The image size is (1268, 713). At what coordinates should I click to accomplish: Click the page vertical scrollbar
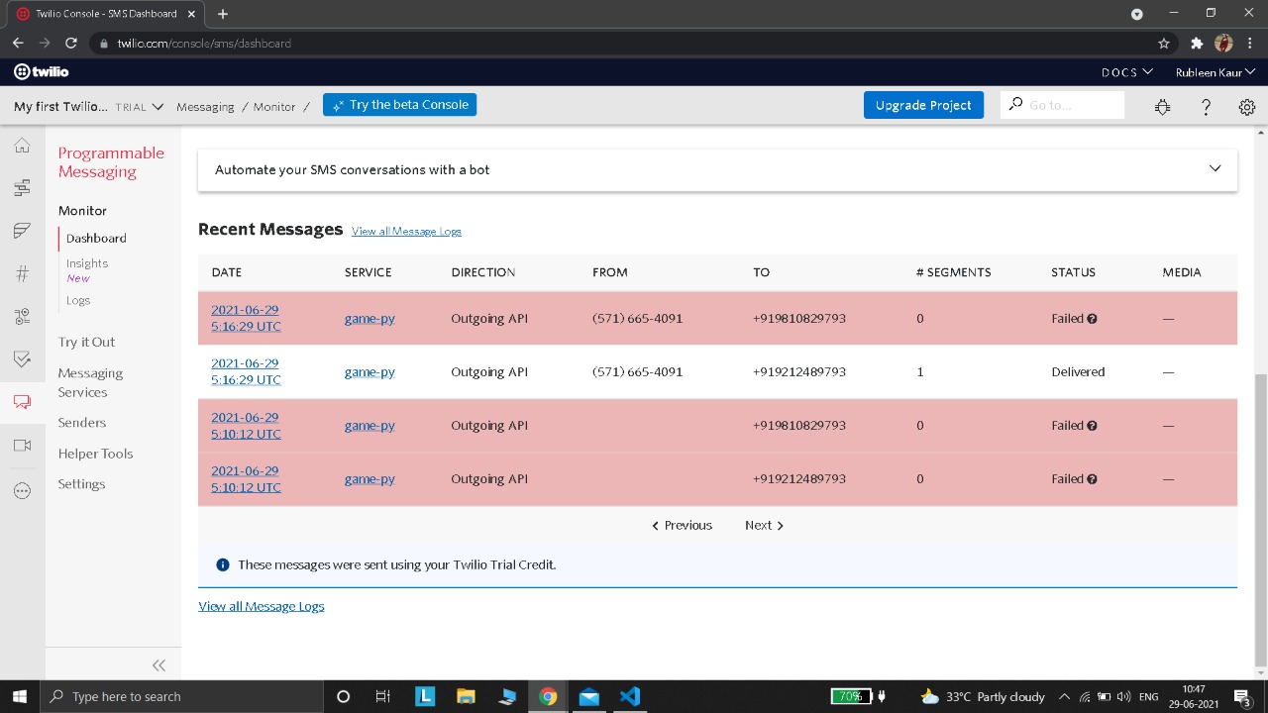pyautogui.click(x=1261, y=520)
